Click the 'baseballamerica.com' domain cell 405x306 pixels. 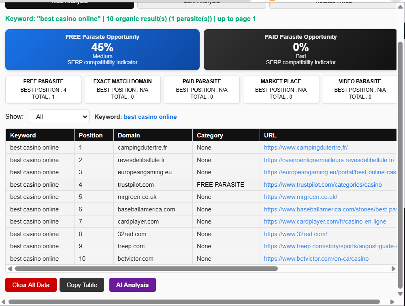153,209
